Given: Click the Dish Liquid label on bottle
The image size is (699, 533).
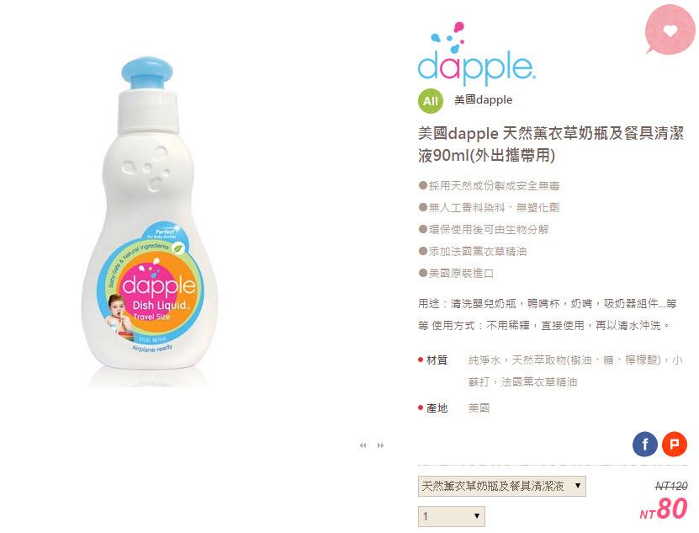Looking at the screenshot, I should pos(161,306).
